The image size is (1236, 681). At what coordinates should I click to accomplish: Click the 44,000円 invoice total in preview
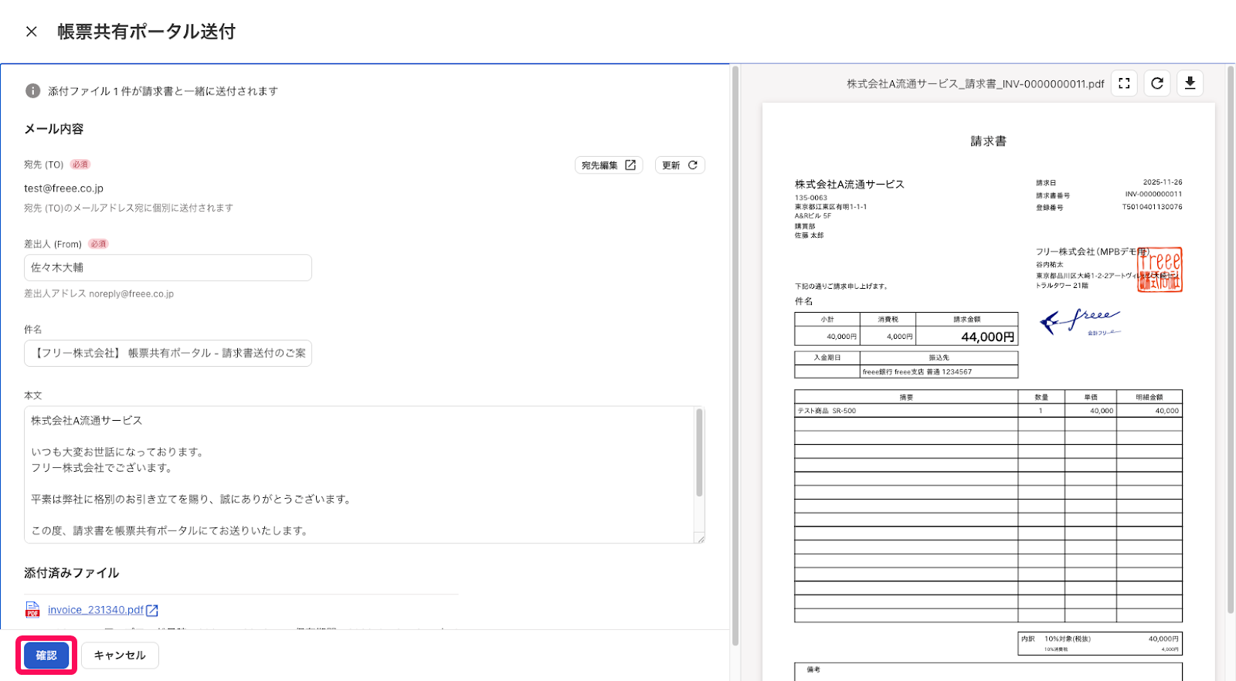987,337
